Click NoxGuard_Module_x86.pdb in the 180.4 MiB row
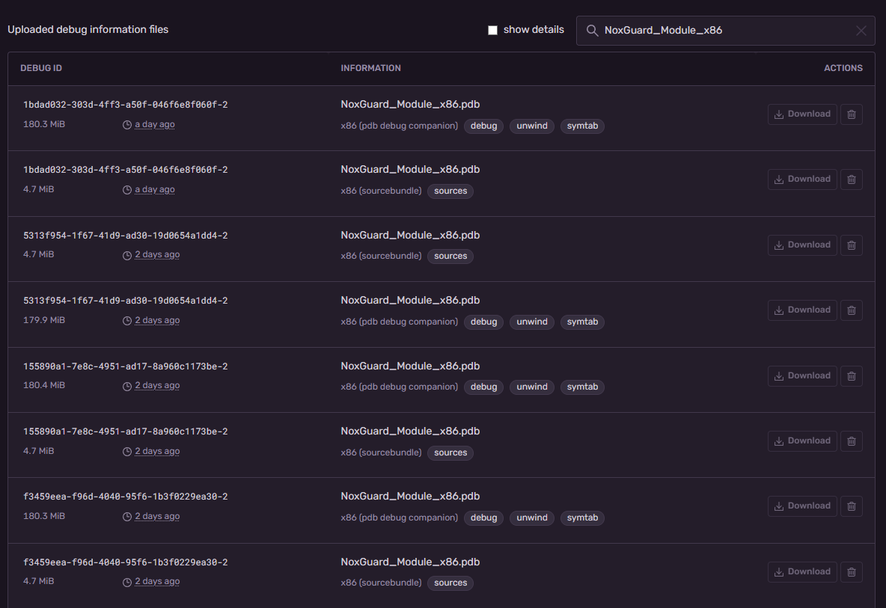This screenshot has width=886, height=608. click(x=410, y=366)
